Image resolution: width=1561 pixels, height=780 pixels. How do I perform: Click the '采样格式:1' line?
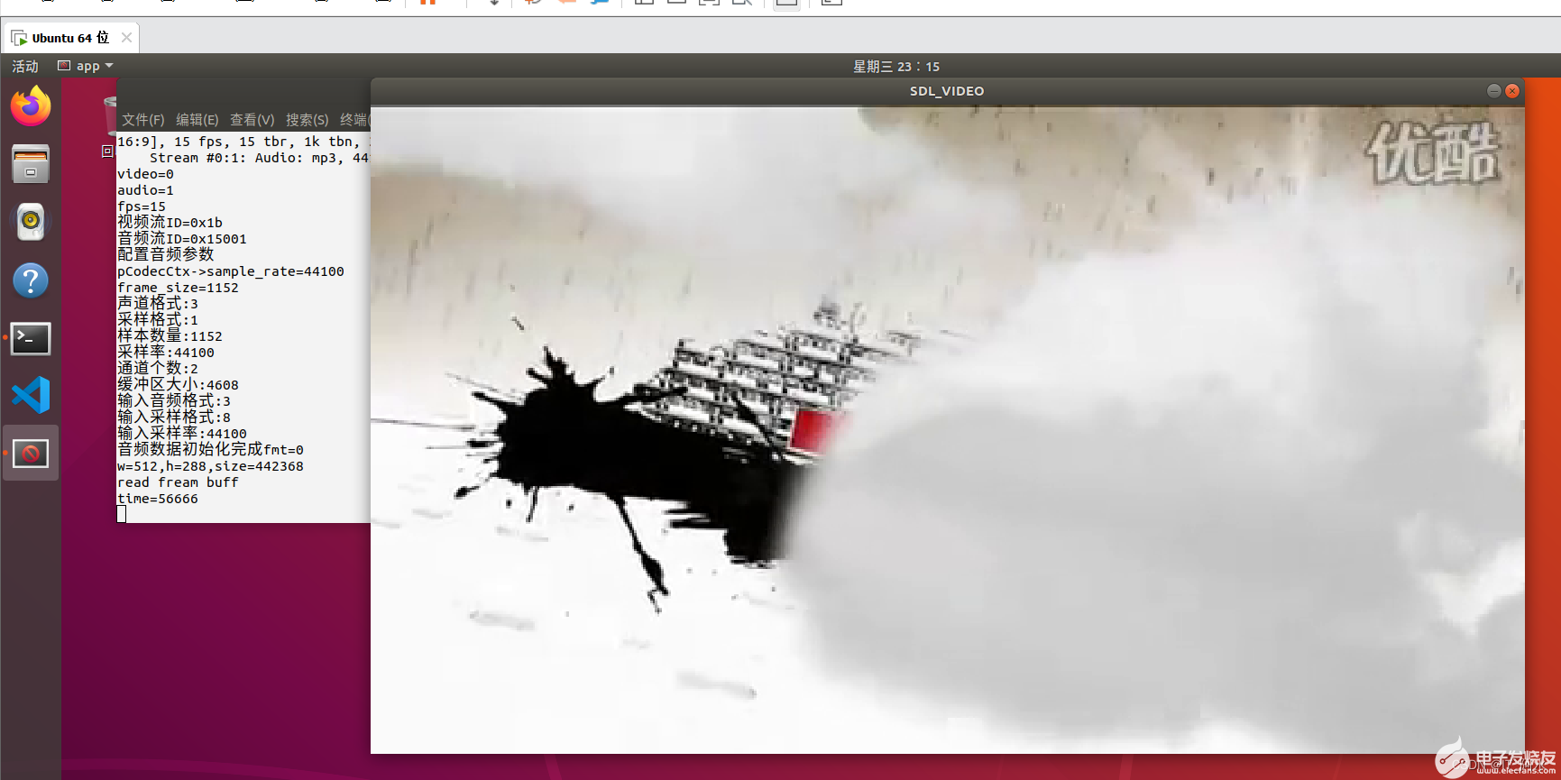click(158, 320)
